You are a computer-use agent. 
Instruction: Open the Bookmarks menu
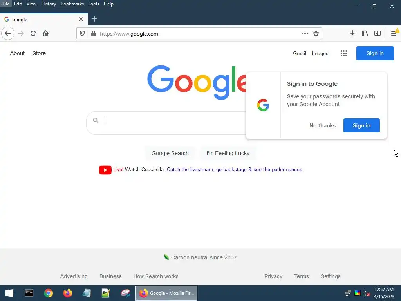point(72,4)
